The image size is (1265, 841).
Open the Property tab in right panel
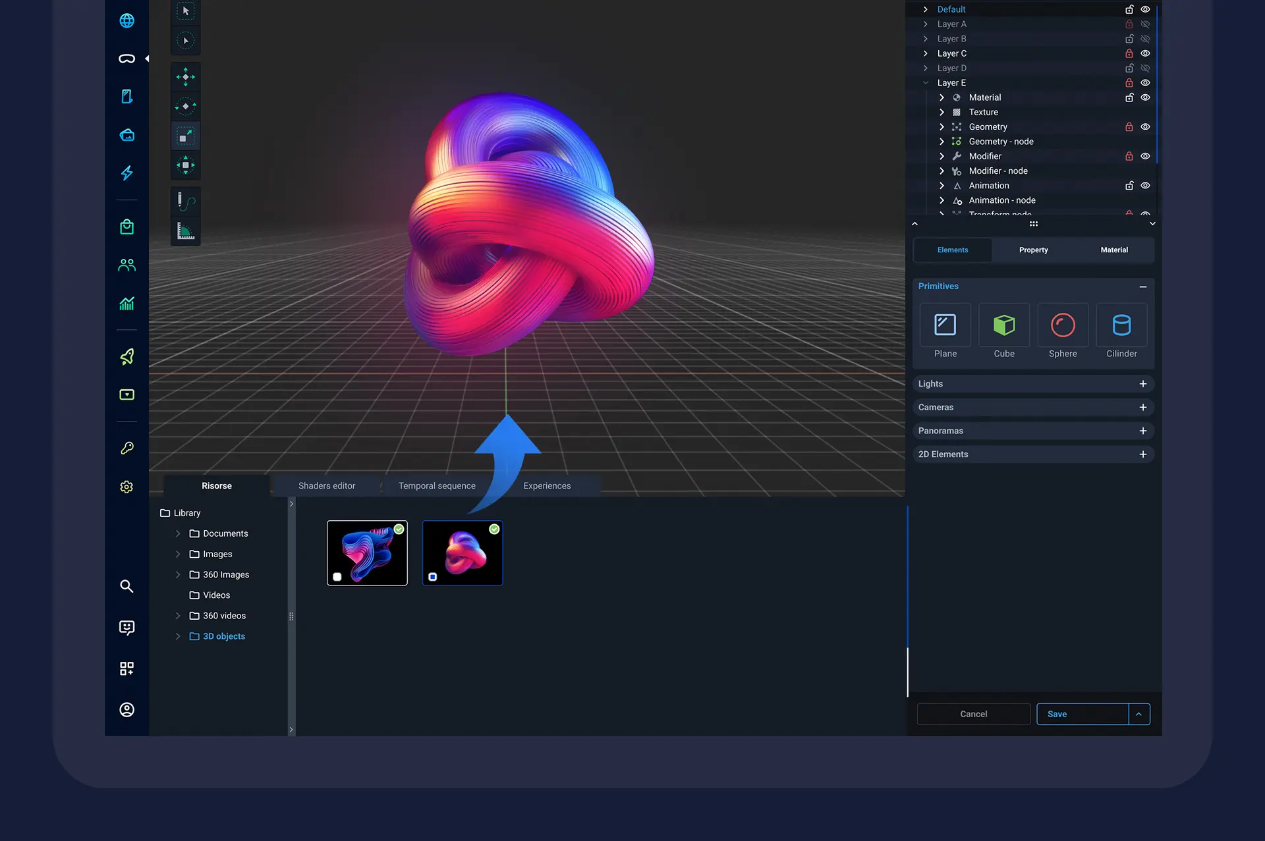coord(1032,250)
